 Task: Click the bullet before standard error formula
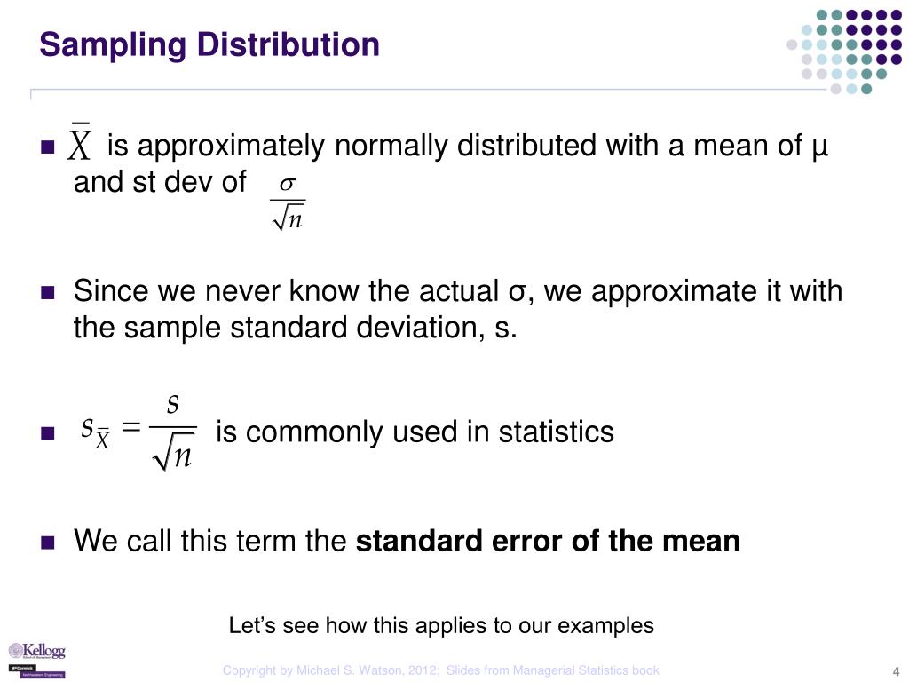tap(48, 433)
